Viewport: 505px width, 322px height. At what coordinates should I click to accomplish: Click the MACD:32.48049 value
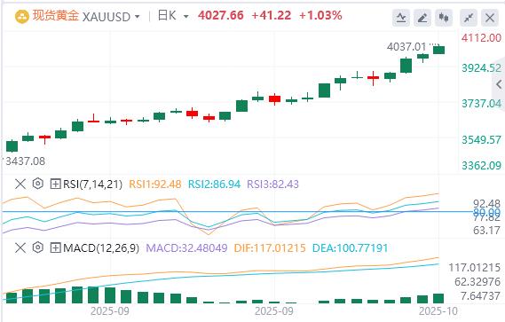click(186, 248)
